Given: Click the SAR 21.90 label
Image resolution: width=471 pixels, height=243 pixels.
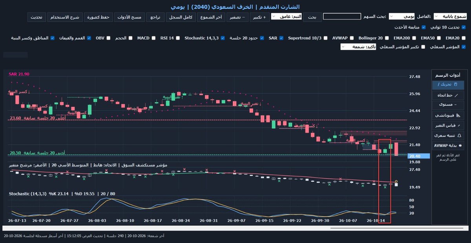Looking at the screenshot, I should (19, 74).
